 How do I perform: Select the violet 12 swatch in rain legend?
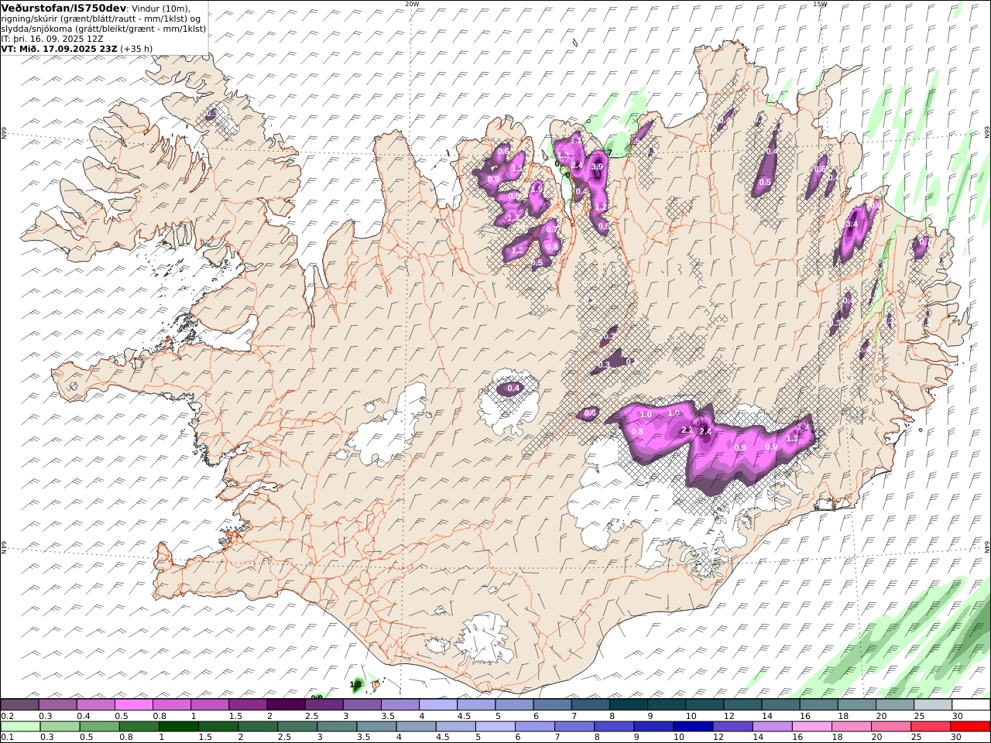(x=732, y=726)
